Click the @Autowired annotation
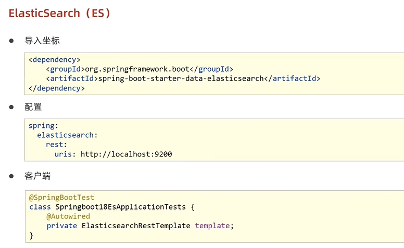 coord(68,216)
